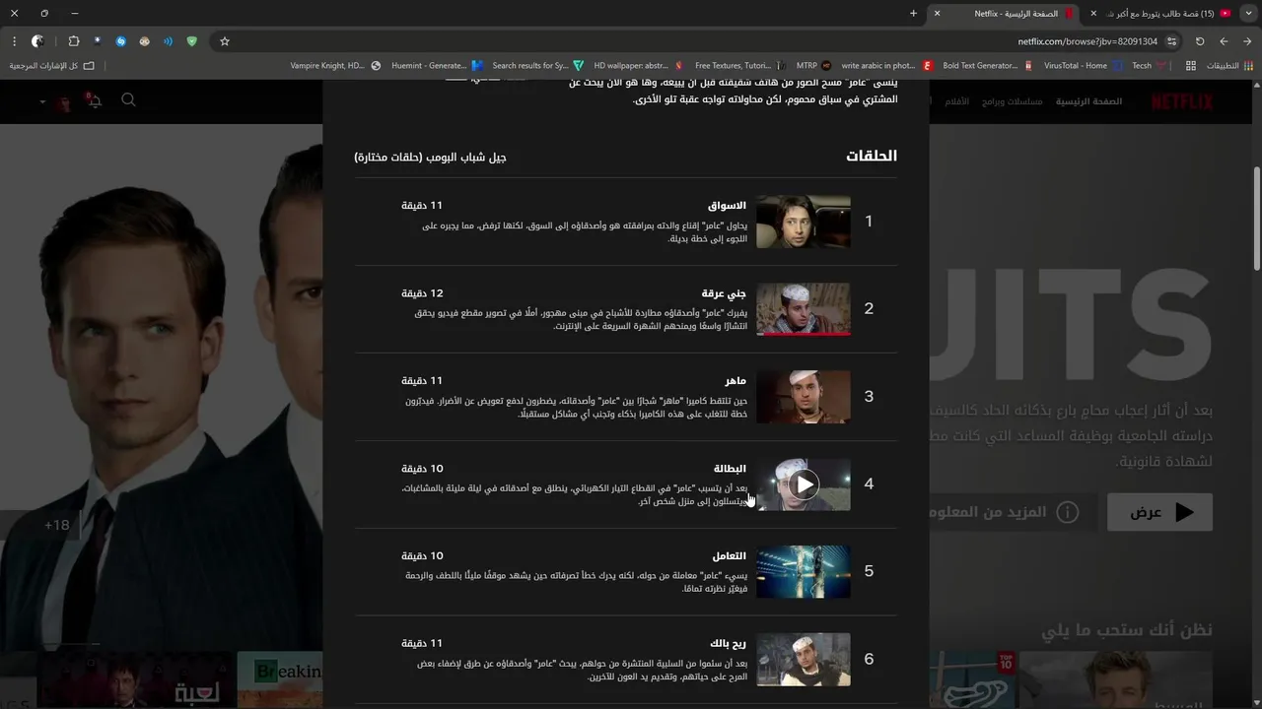The height and width of the screenshot is (709, 1262).
Task: Open the Netflix notifications bell
Action: click(95, 100)
